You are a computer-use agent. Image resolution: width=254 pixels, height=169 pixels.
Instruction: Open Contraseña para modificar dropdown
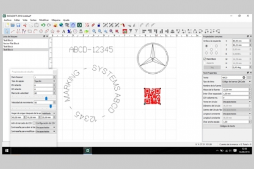tap(46, 131)
